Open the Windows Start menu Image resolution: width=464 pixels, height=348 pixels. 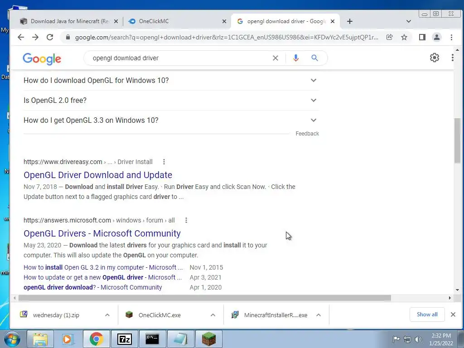[x=12, y=339]
